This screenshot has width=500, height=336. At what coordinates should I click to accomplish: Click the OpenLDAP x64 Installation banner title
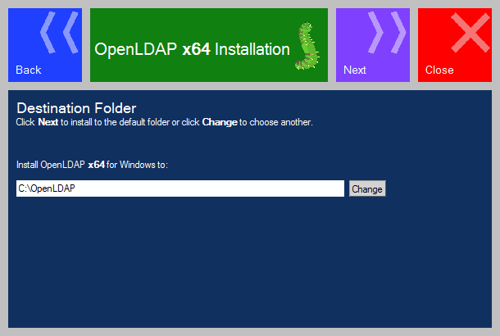pyautogui.click(x=192, y=49)
